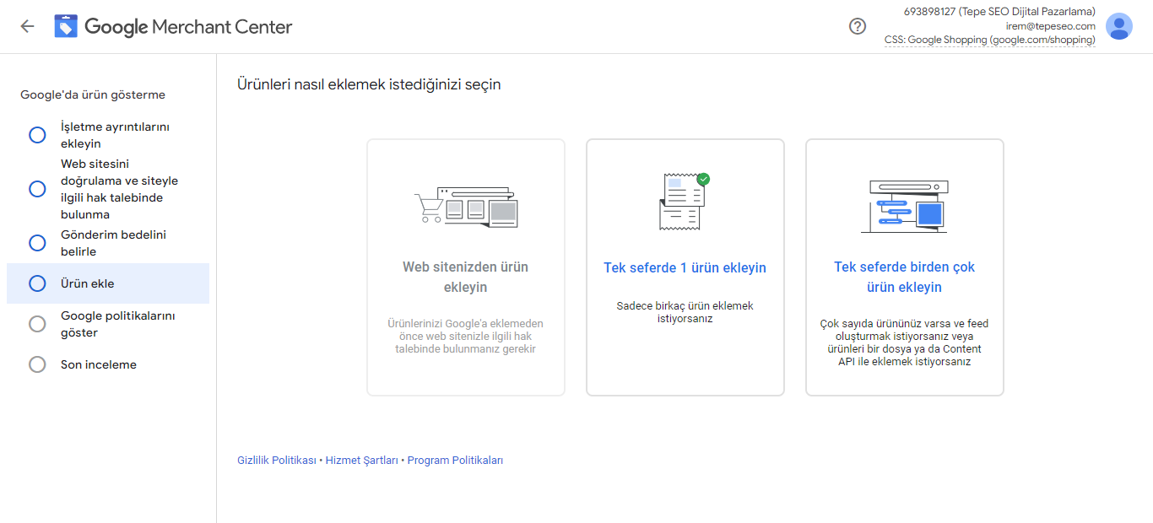1153x523 pixels.
Task: Click the CSS: Google Shopping account text
Action: tap(989, 40)
